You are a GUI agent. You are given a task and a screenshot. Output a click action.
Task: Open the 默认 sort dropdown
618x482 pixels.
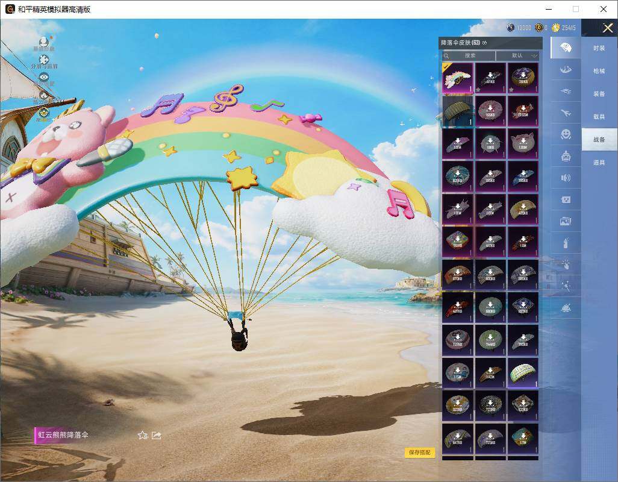[x=517, y=55]
